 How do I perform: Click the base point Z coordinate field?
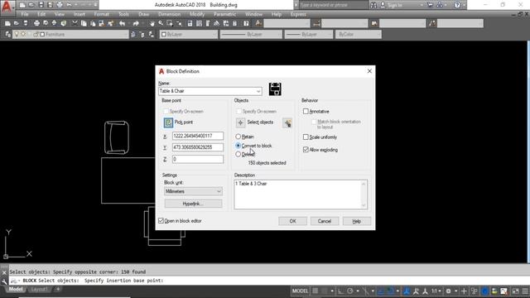(x=198, y=159)
